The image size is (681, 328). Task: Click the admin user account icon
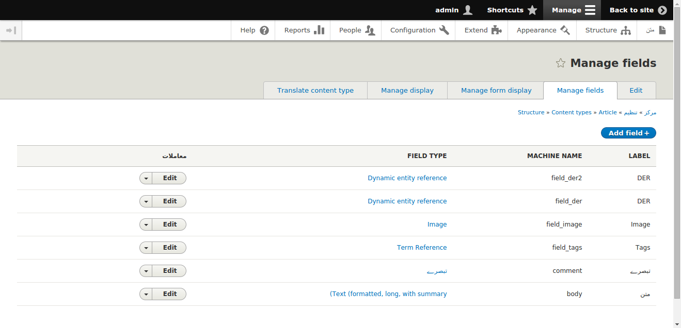pos(467,9)
